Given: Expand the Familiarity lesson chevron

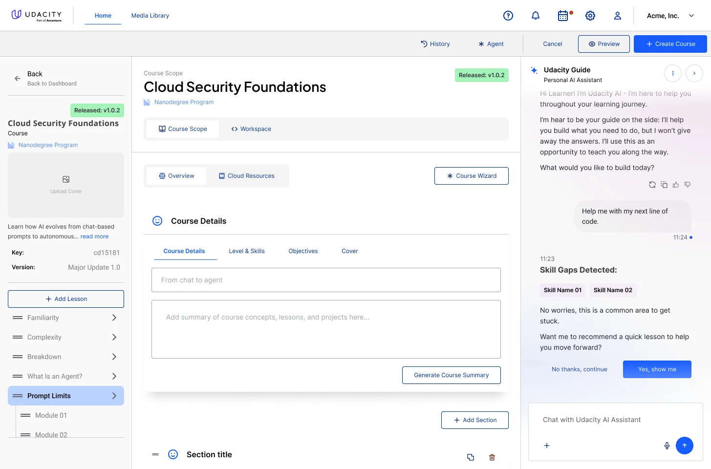Looking at the screenshot, I should coord(114,318).
